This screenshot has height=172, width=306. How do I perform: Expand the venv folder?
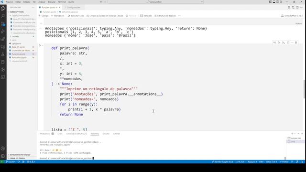tap(14, 40)
